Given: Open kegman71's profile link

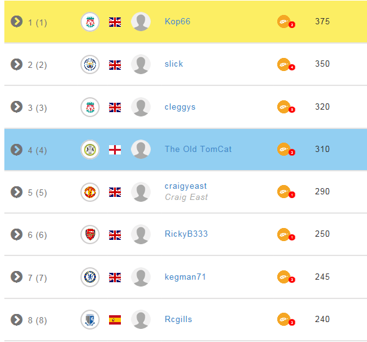Looking at the screenshot, I should point(185,277).
